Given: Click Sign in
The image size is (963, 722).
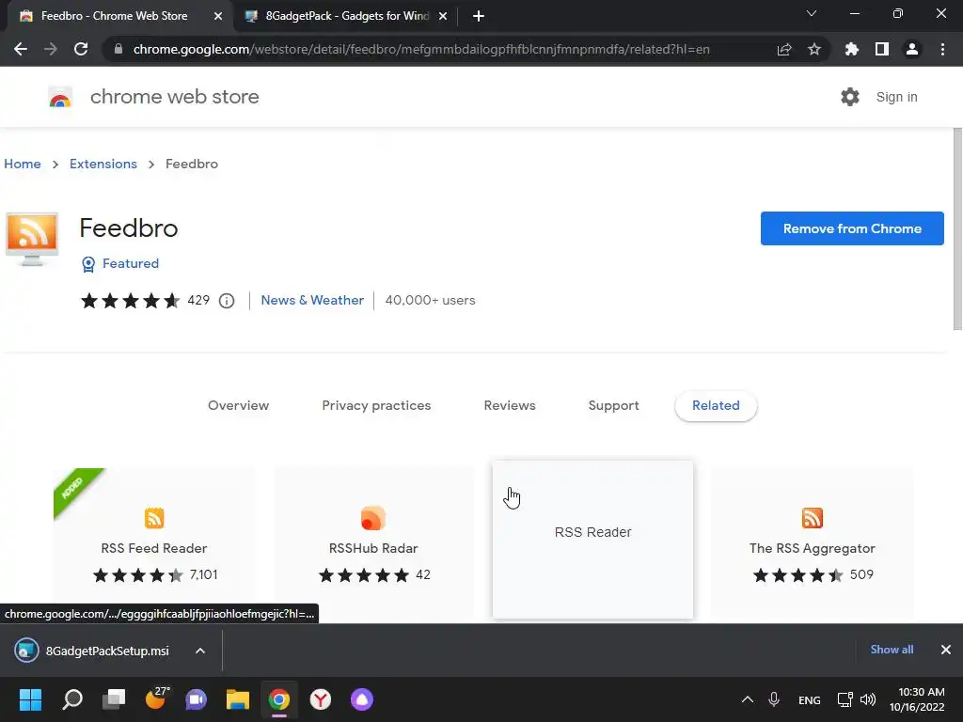Looking at the screenshot, I should tap(896, 97).
